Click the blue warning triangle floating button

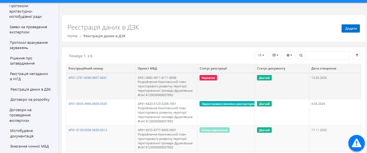(357, 143)
